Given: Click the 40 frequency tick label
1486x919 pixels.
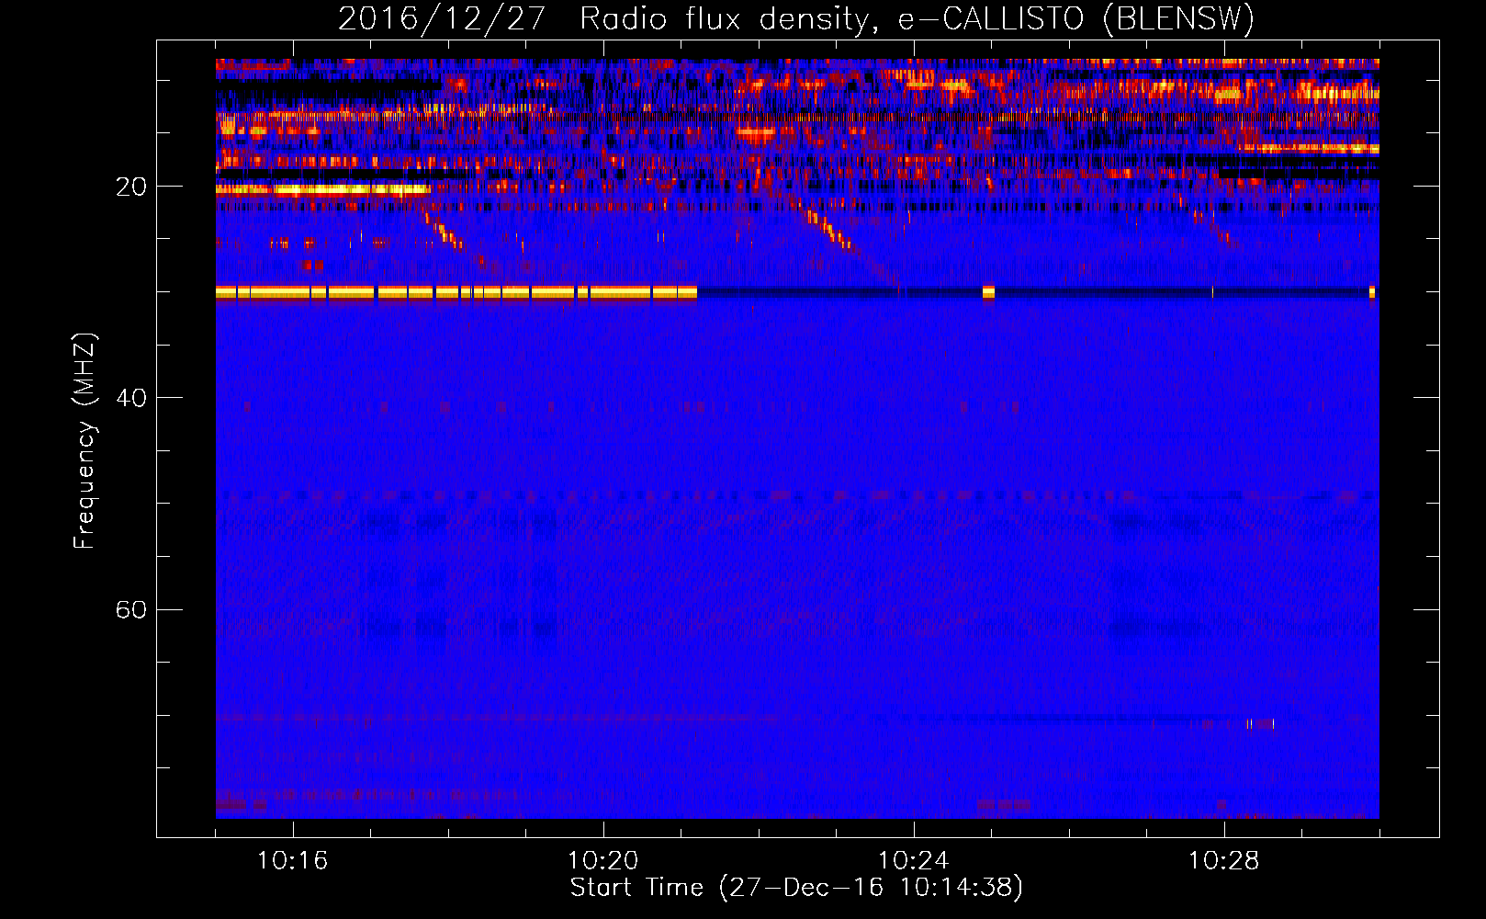Looking at the screenshot, I should [x=131, y=398].
